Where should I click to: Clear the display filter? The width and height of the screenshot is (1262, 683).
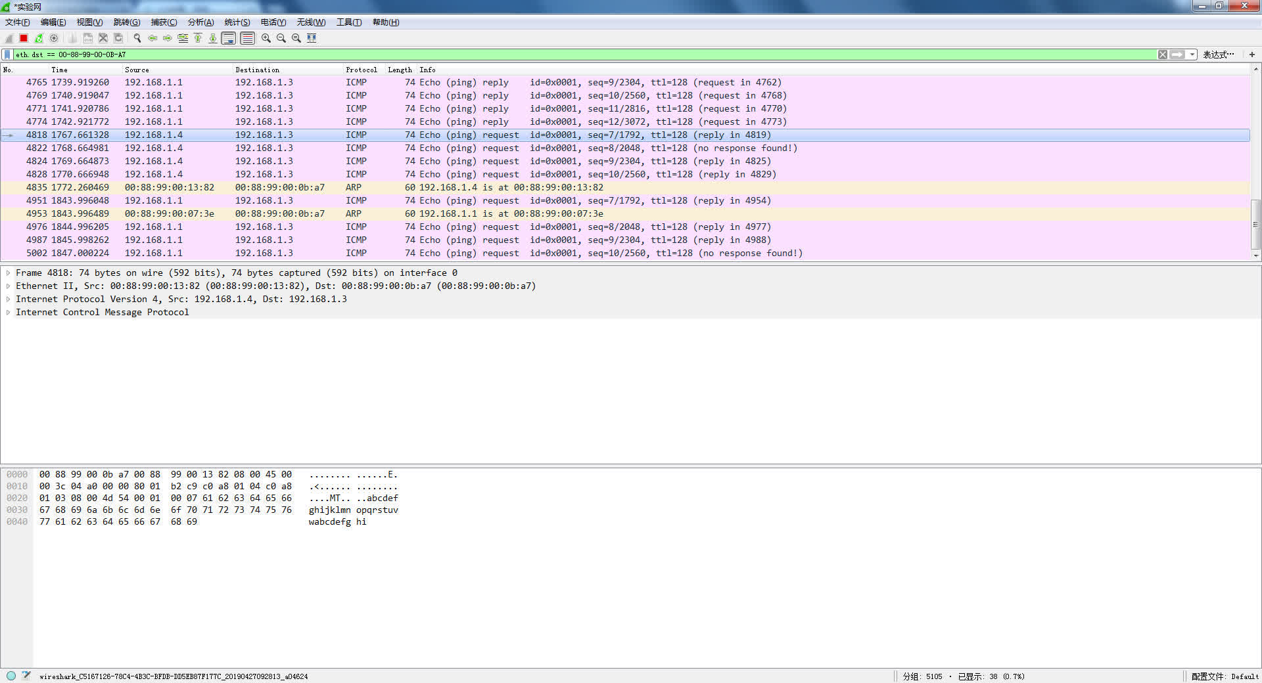pos(1163,55)
